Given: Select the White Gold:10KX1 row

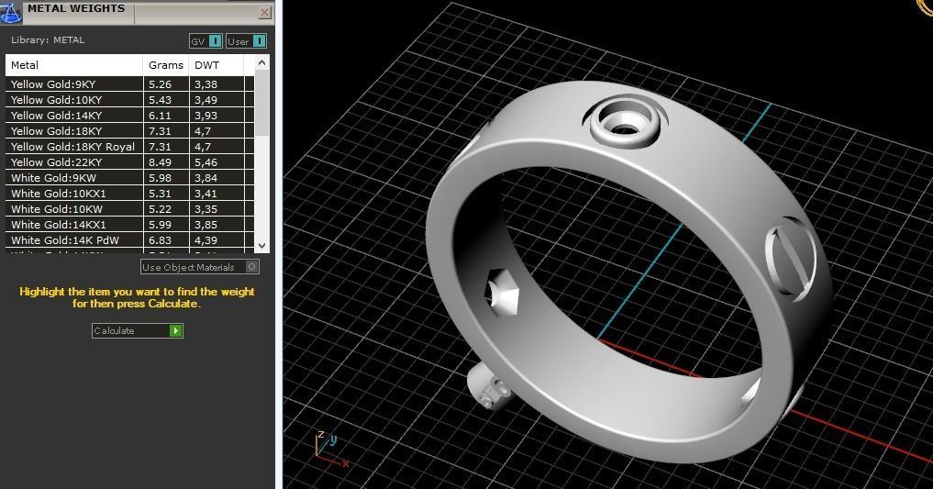Looking at the screenshot, I should click(x=129, y=194).
